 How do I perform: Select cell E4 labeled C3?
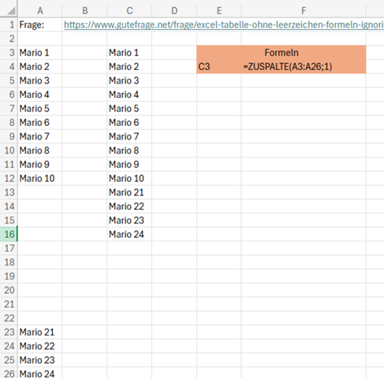pyautogui.click(x=219, y=67)
